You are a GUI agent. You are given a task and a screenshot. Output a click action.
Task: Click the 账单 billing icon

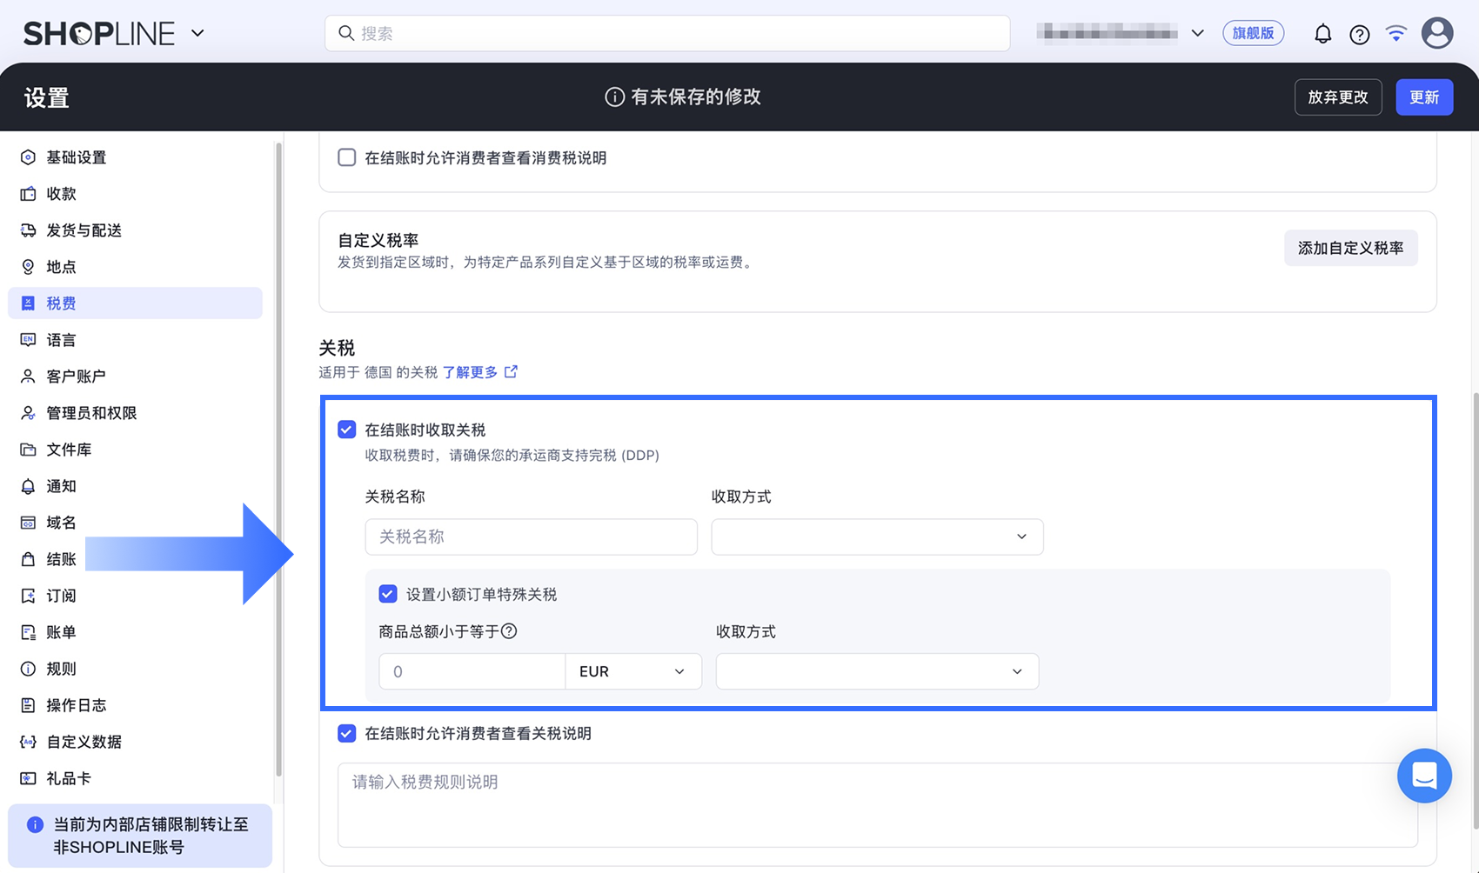[28, 632]
